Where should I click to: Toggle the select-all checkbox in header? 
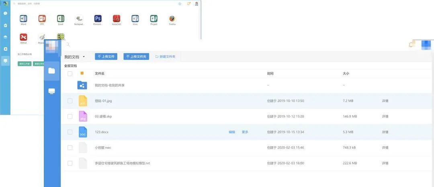(x=70, y=74)
